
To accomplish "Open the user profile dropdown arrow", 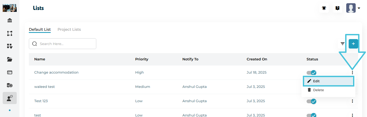I will click(359, 8).
